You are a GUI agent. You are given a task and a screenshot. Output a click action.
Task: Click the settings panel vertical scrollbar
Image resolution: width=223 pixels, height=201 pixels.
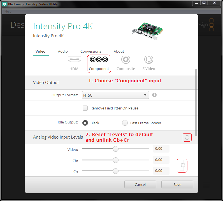pos(196,103)
